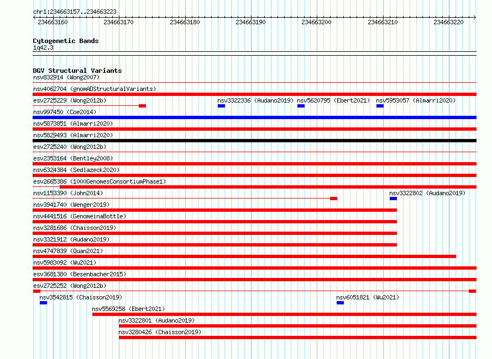The height and width of the screenshot is (359, 492).
Task: Click the red end block of nsv1153390
Action: click(x=333, y=199)
